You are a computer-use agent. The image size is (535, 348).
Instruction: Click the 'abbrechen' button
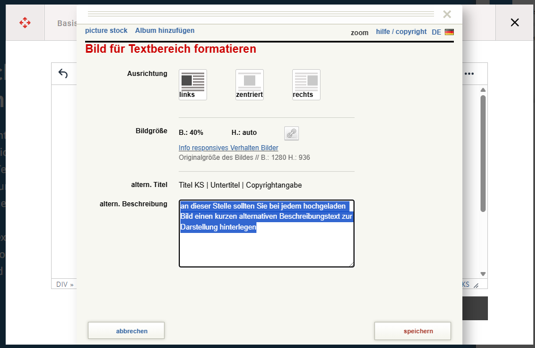[127, 330]
